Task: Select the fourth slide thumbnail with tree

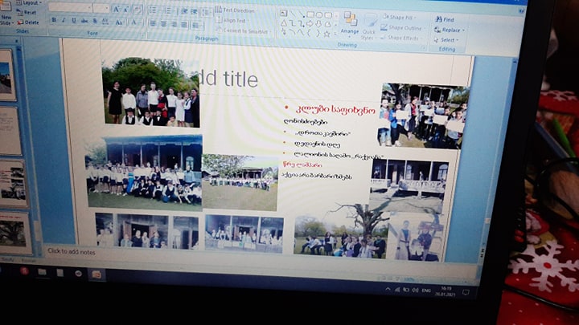Action: pos(15,234)
